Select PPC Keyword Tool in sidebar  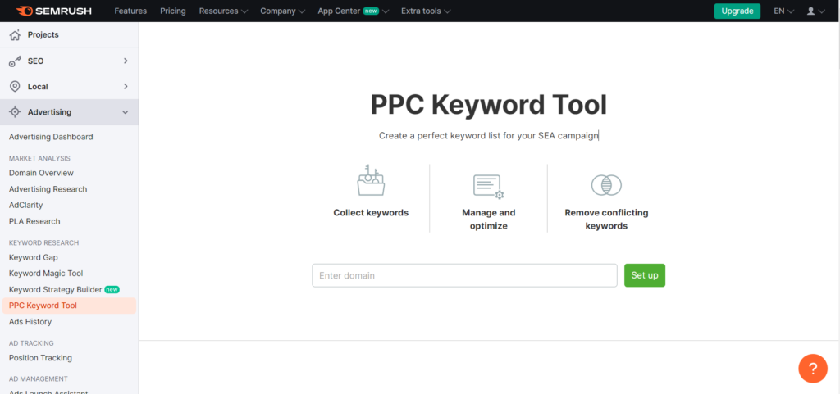pyautogui.click(x=69, y=306)
